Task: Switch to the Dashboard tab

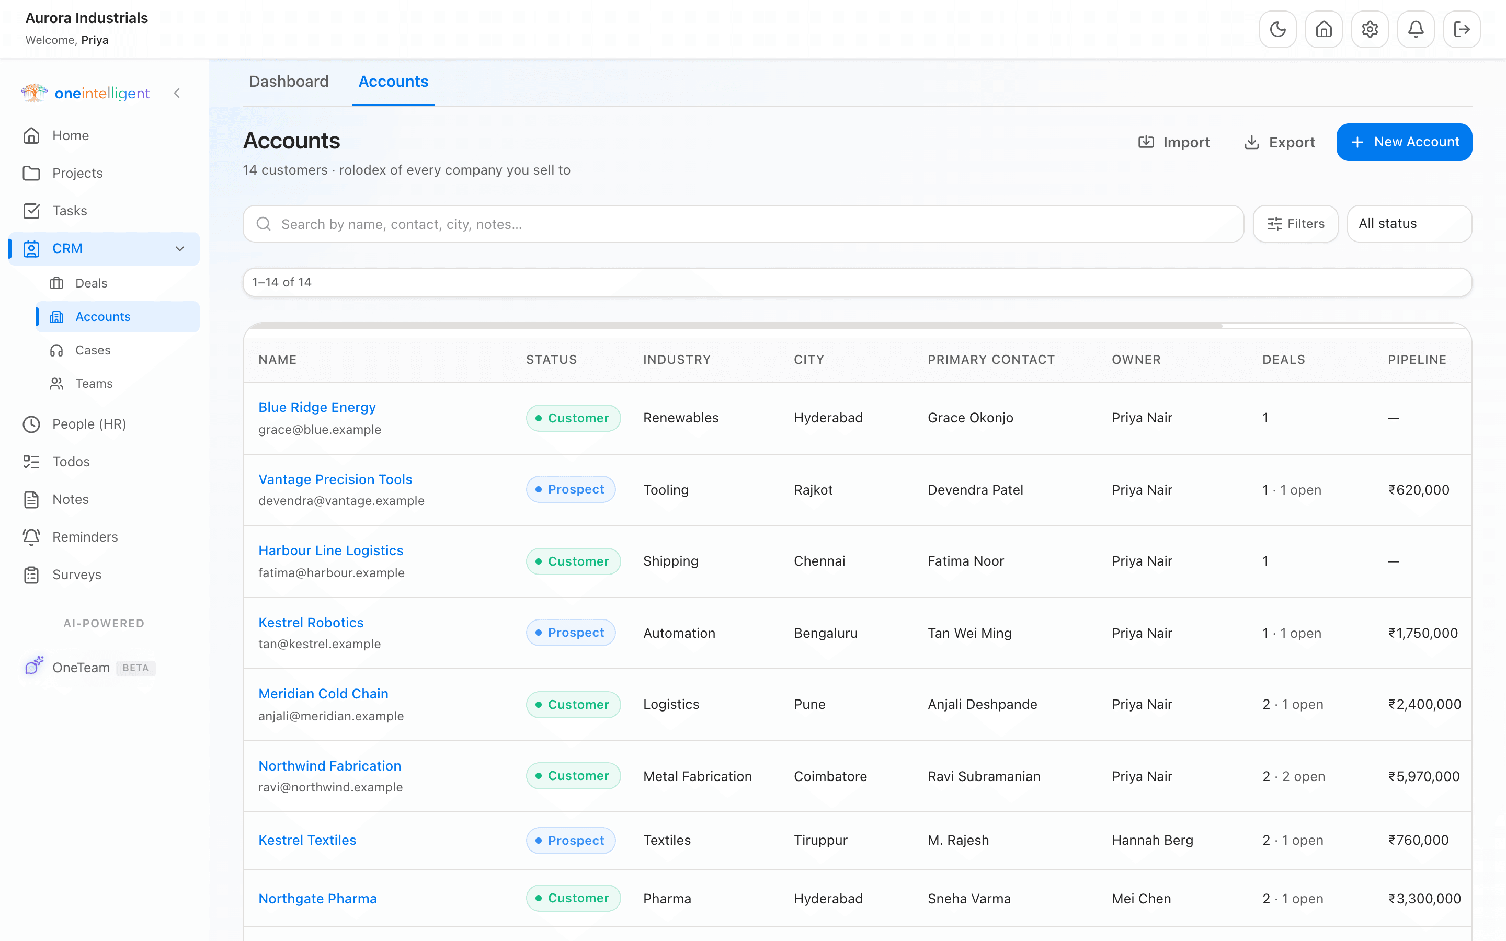Action: tap(289, 82)
